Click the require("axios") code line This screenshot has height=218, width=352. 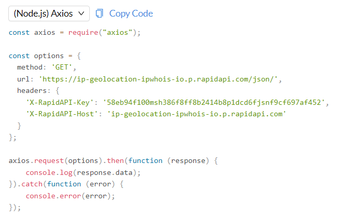(x=104, y=32)
